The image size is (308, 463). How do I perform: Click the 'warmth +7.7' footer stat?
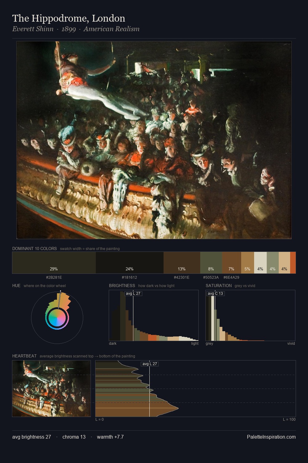[110, 437]
